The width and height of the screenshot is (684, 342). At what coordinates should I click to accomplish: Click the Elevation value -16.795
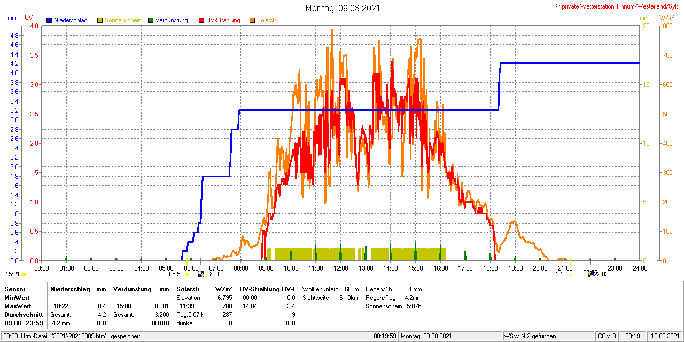[221, 298]
